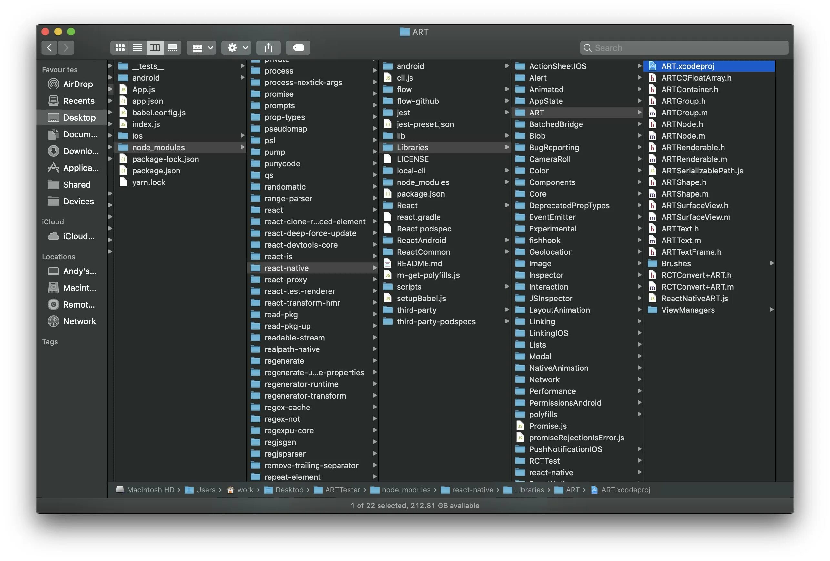Click the forward navigation button
The width and height of the screenshot is (830, 561).
coord(66,47)
